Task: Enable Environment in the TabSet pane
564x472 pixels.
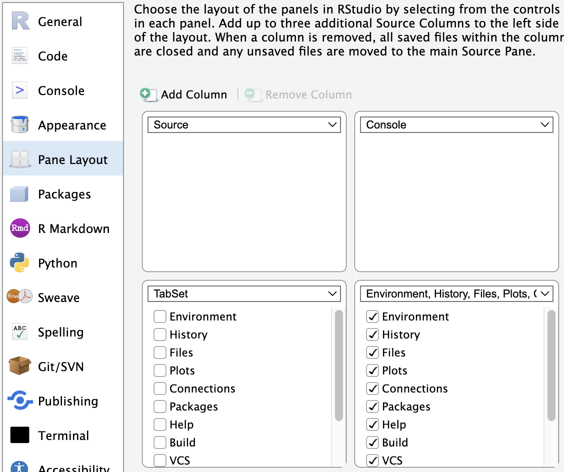Action: coord(160,316)
